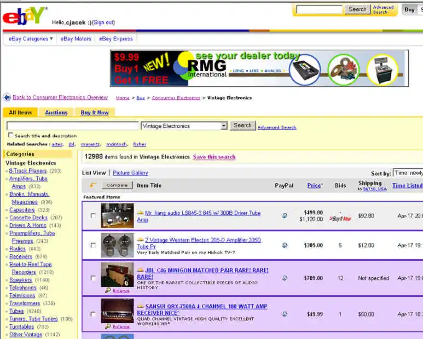Screen dimensions: 423x339
Task: Open the Turntables category
Action: click(21, 326)
